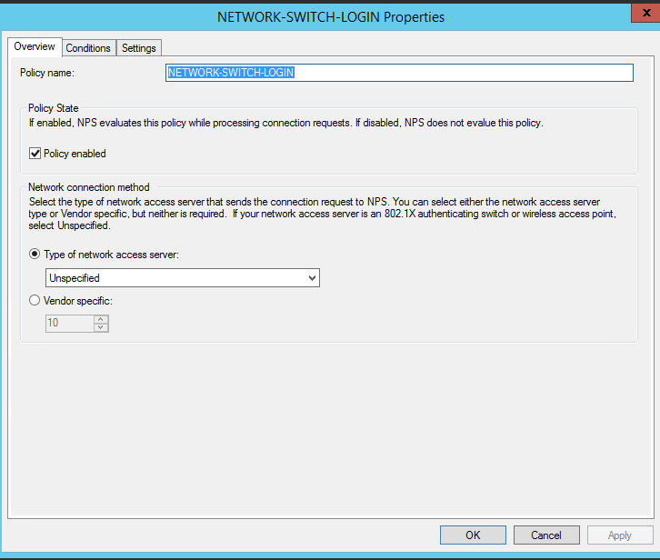Click the Policy name text field
The image size is (660, 560).
pos(399,73)
